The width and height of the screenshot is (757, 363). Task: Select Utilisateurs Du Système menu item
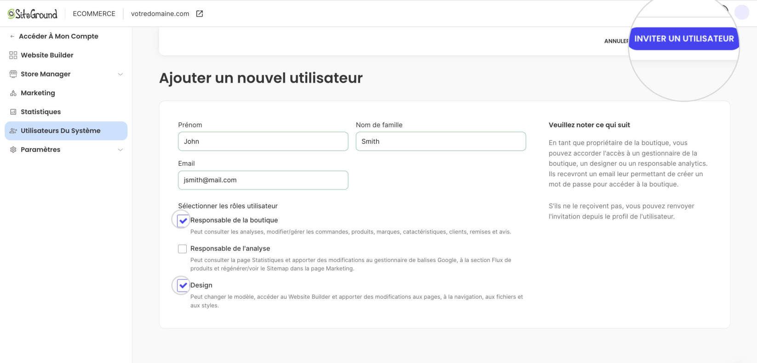(x=66, y=131)
